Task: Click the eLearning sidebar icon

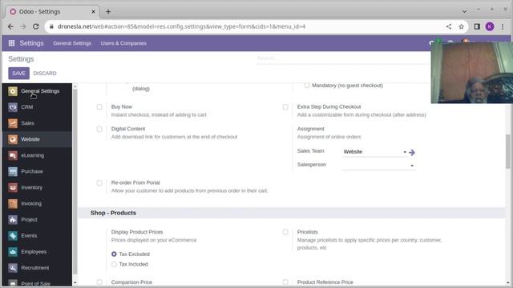Action: tap(13, 155)
